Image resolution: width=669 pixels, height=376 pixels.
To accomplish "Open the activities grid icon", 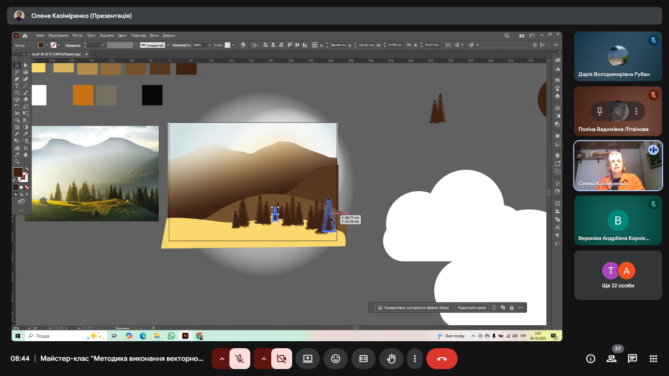I will coord(653,359).
